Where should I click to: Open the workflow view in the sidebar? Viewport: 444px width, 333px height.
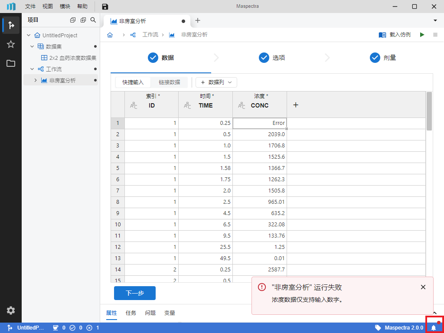pyautogui.click(x=11, y=25)
